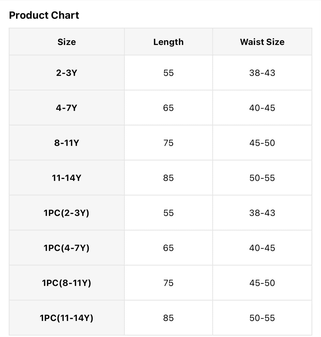Click waist size 50-55 in 1PC(11-14Y) row
This screenshot has height=337, width=321.
(262, 318)
